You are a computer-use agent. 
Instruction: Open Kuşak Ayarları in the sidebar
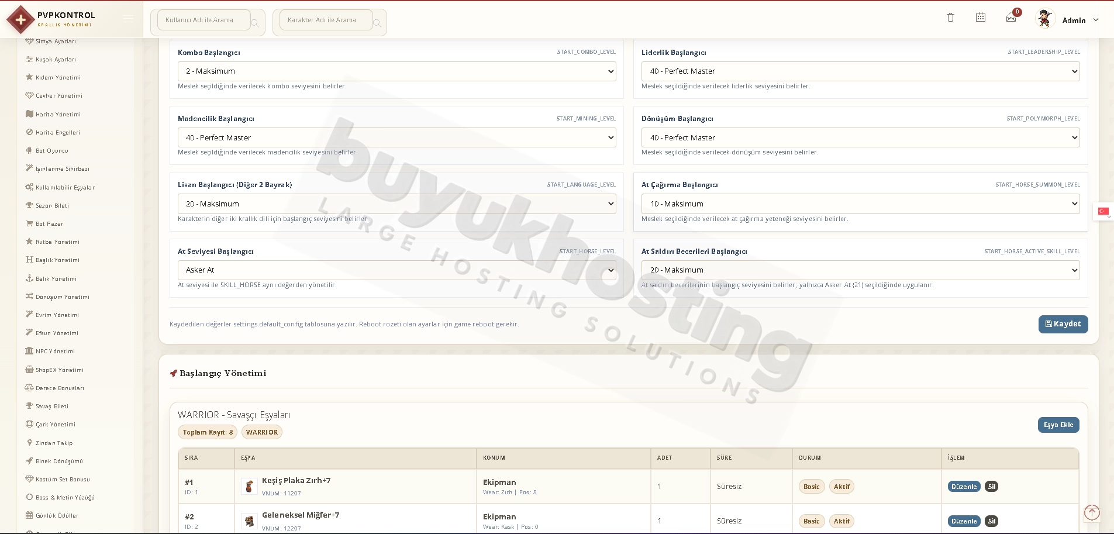tap(56, 59)
